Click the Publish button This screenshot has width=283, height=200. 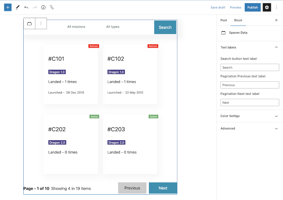point(253,7)
